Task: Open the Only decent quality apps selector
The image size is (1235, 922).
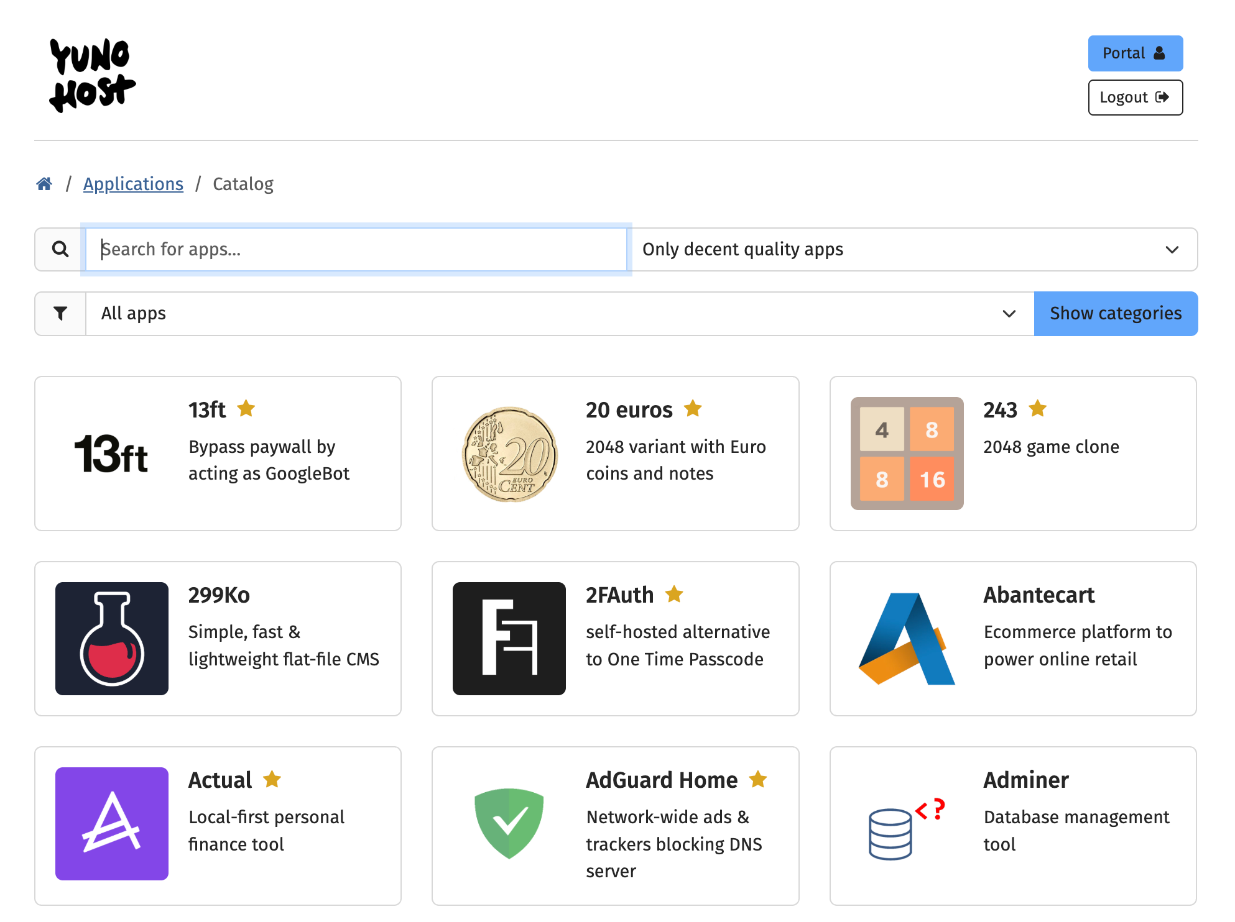Action: pyautogui.click(x=913, y=249)
